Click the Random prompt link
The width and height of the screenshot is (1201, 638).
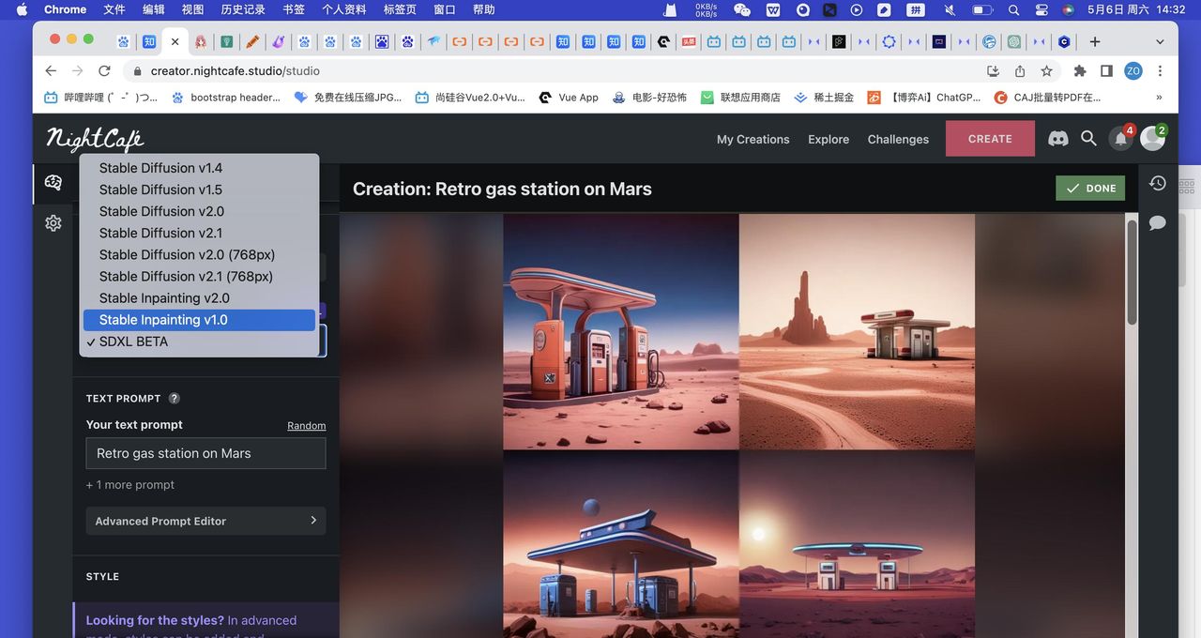(306, 426)
